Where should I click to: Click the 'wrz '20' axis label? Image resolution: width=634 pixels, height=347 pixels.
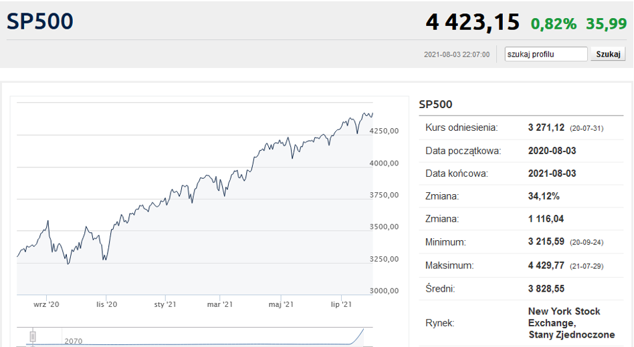click(46, 304)
